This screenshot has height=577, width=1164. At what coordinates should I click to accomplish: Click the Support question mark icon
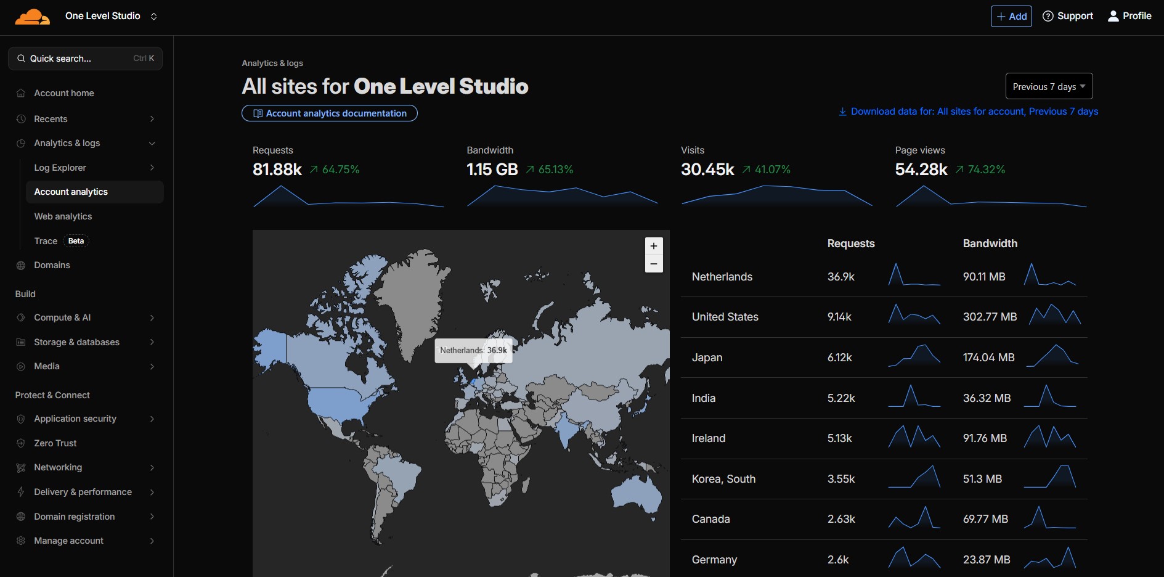pos(1048,16)
